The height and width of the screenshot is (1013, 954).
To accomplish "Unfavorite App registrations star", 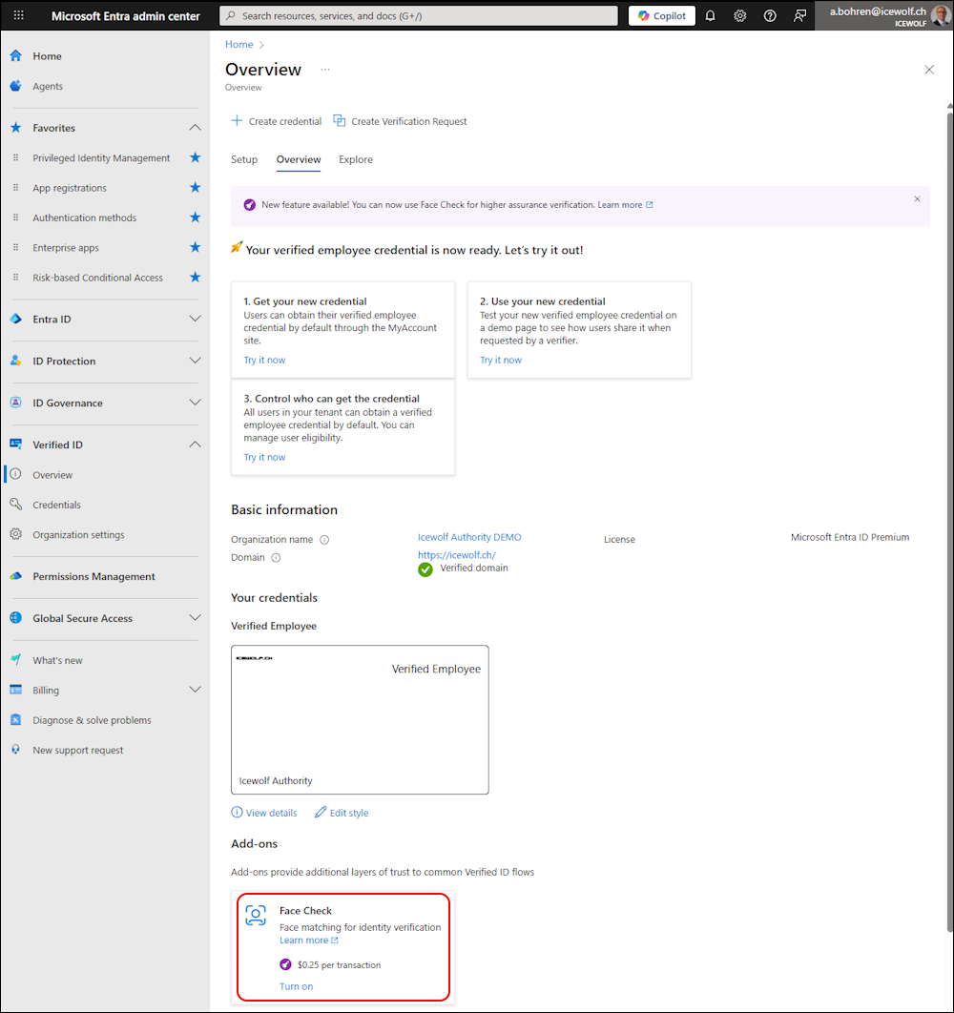I will click(196, 187).
